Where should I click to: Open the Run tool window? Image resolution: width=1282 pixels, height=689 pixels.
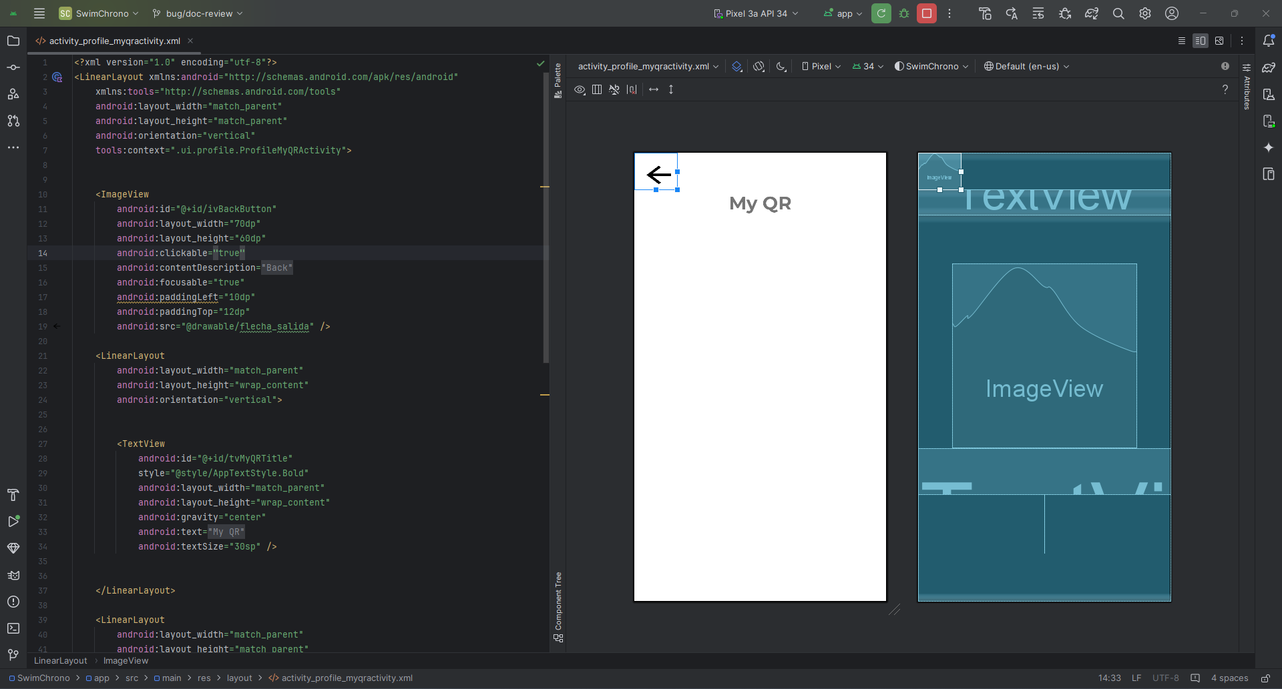[13, 522]
